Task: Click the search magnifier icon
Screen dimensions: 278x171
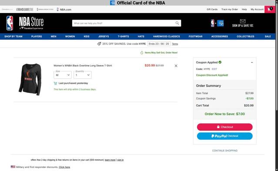Action: 177,23
